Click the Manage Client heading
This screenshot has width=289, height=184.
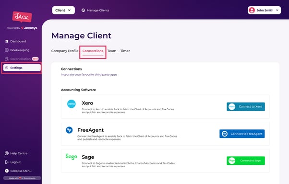81,35
